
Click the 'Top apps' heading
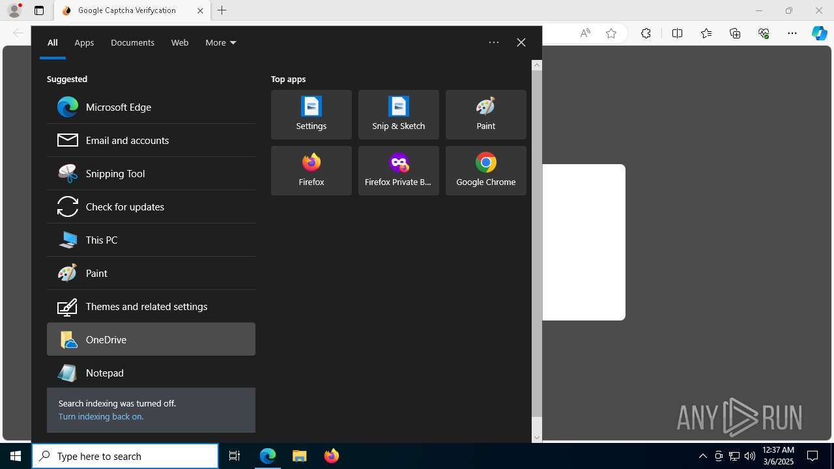[288, 79]
